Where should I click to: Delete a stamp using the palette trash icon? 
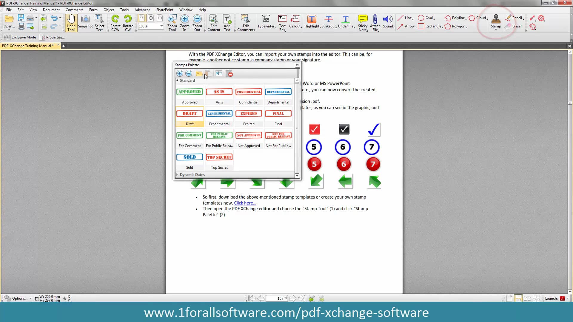click(x=229, y=73)
